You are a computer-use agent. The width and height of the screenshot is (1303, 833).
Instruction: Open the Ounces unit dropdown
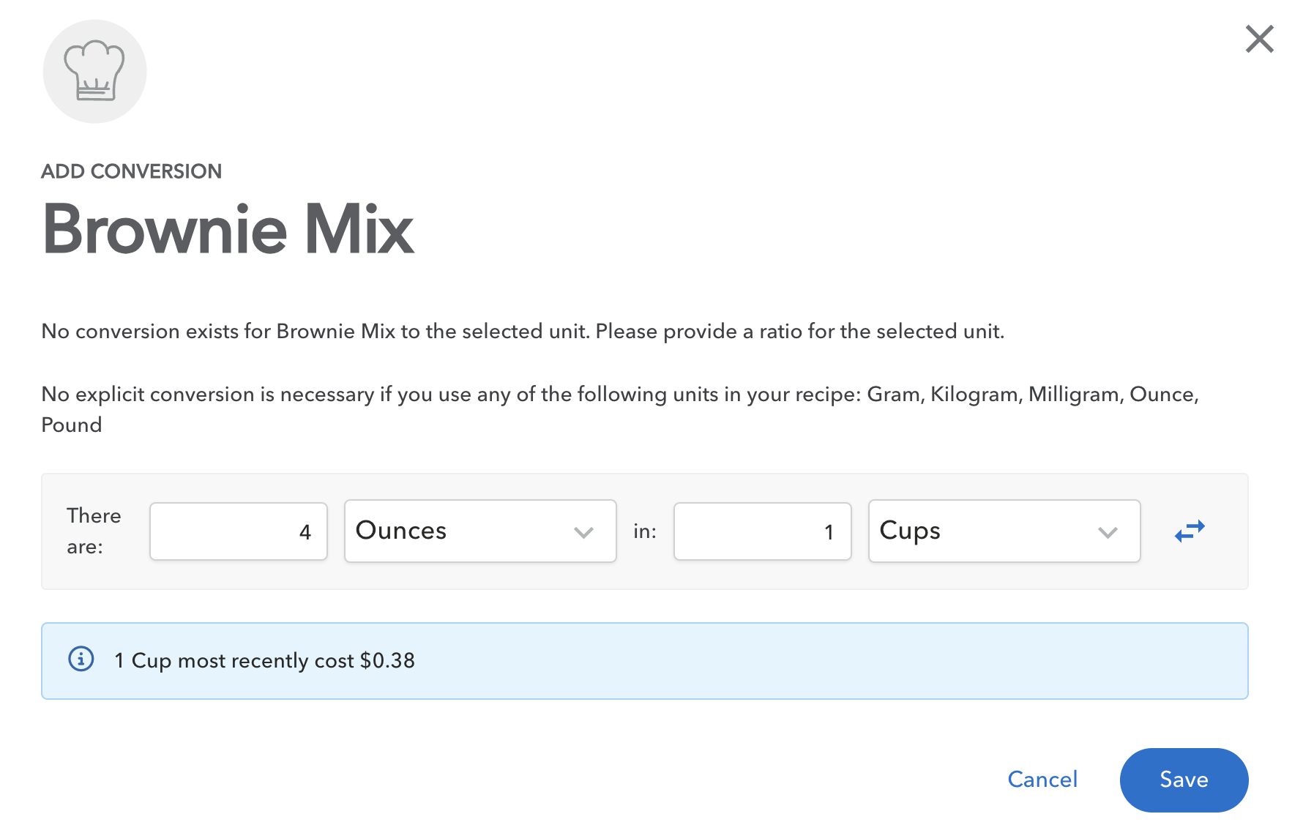tap(479, 531)
